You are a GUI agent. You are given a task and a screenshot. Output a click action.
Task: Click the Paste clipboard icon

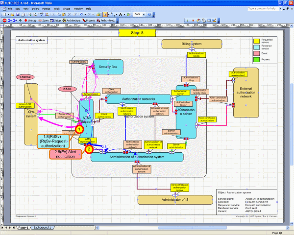pyautogui.click(x=64, y=15)
